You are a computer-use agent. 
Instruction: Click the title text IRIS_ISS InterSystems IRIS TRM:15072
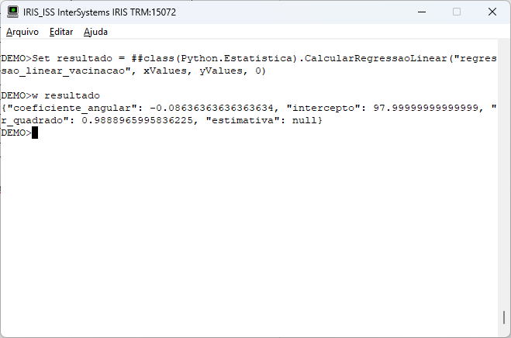[x=99, y=12]
